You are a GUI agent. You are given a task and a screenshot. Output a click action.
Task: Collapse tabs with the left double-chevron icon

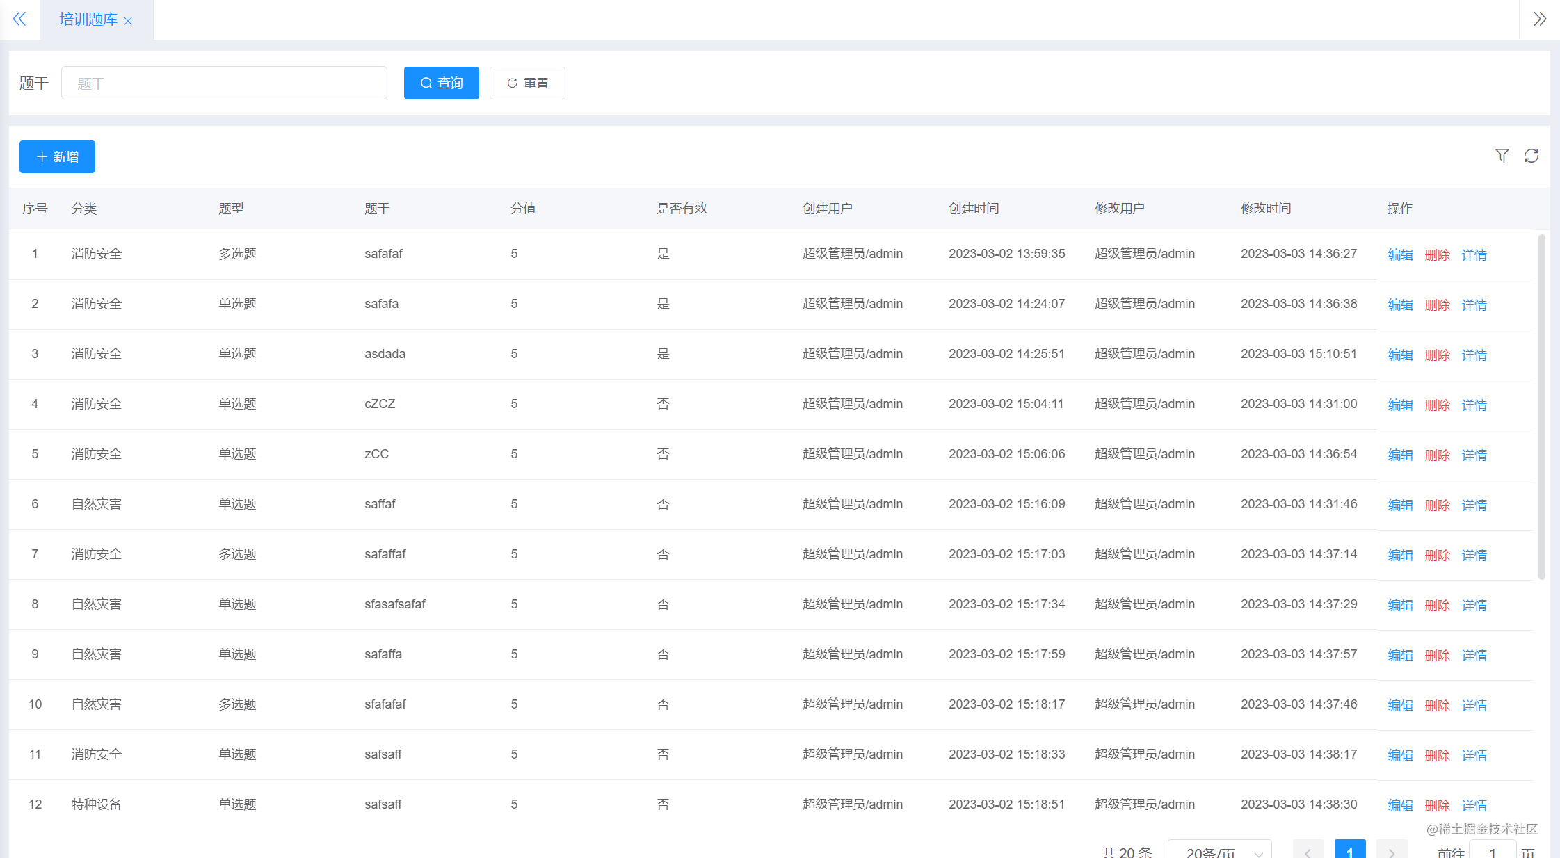(19, 19)
